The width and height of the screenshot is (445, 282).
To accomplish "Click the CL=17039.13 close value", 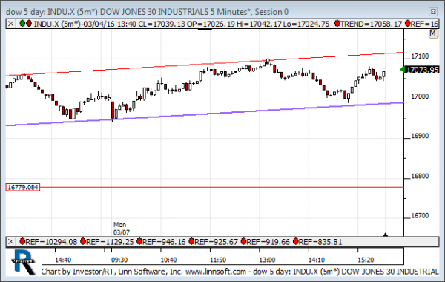I will pyautogui.click(x=162, y=24).
